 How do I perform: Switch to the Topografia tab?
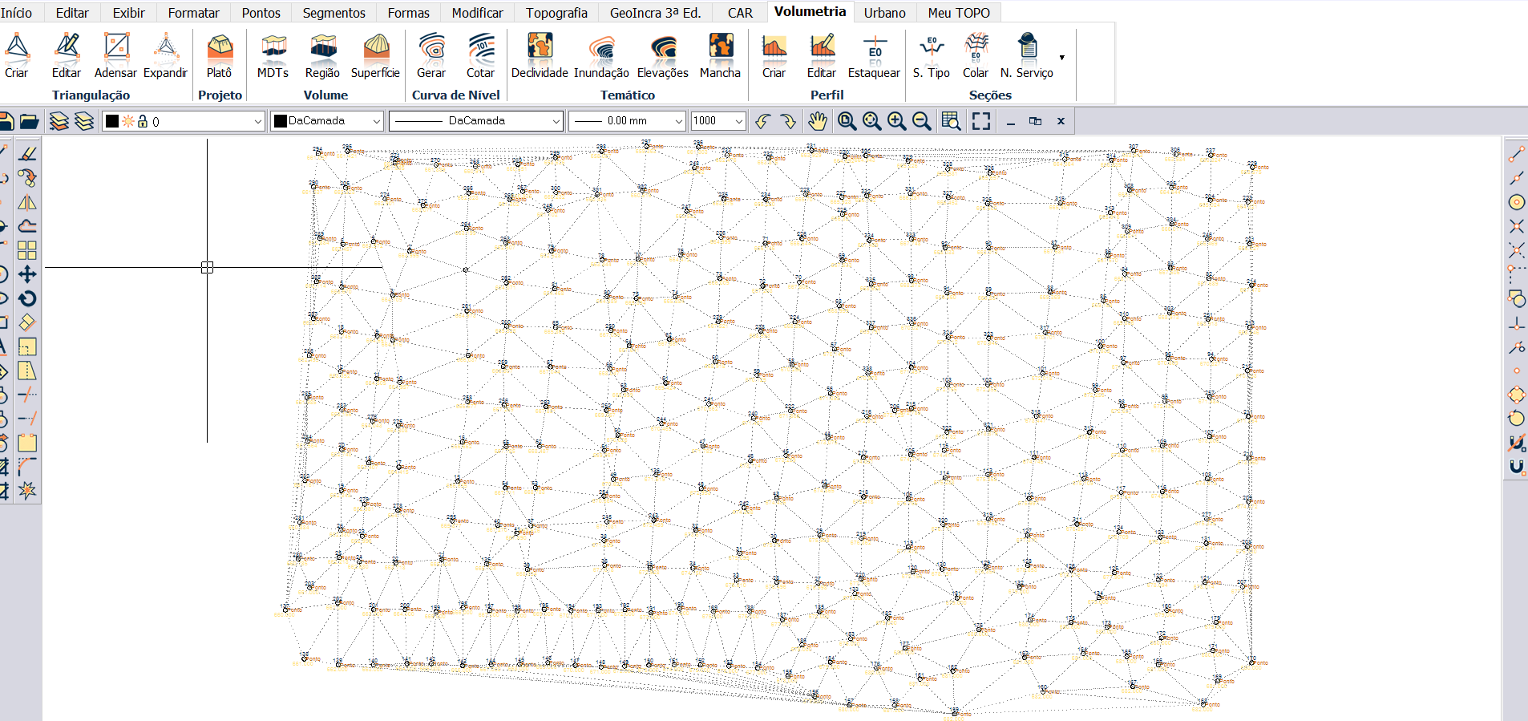pyautogui.click(x=556, y=13)
